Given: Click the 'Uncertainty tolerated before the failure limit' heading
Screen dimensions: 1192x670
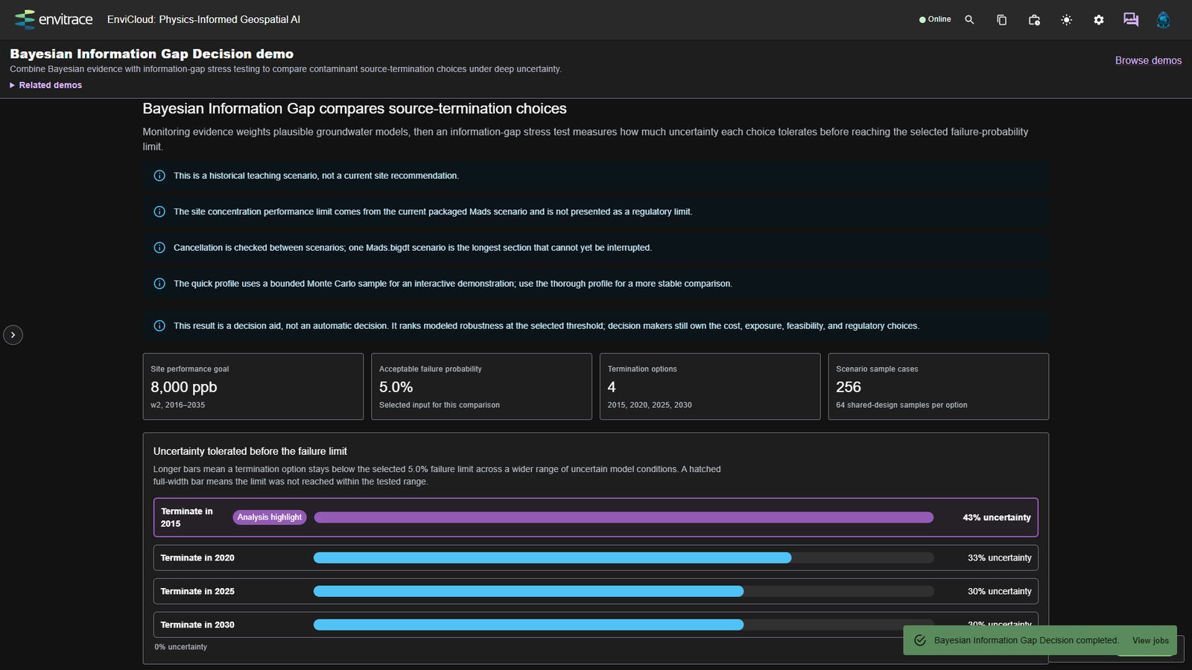Looking at the screenshot, I should [250, 451].
